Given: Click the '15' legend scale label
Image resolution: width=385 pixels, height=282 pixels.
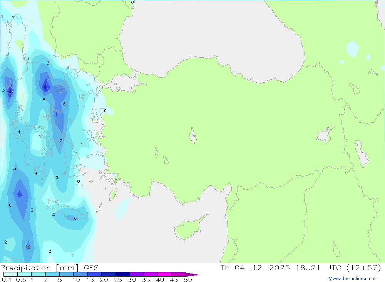Looking at the screenshot, I should [90, 280].
